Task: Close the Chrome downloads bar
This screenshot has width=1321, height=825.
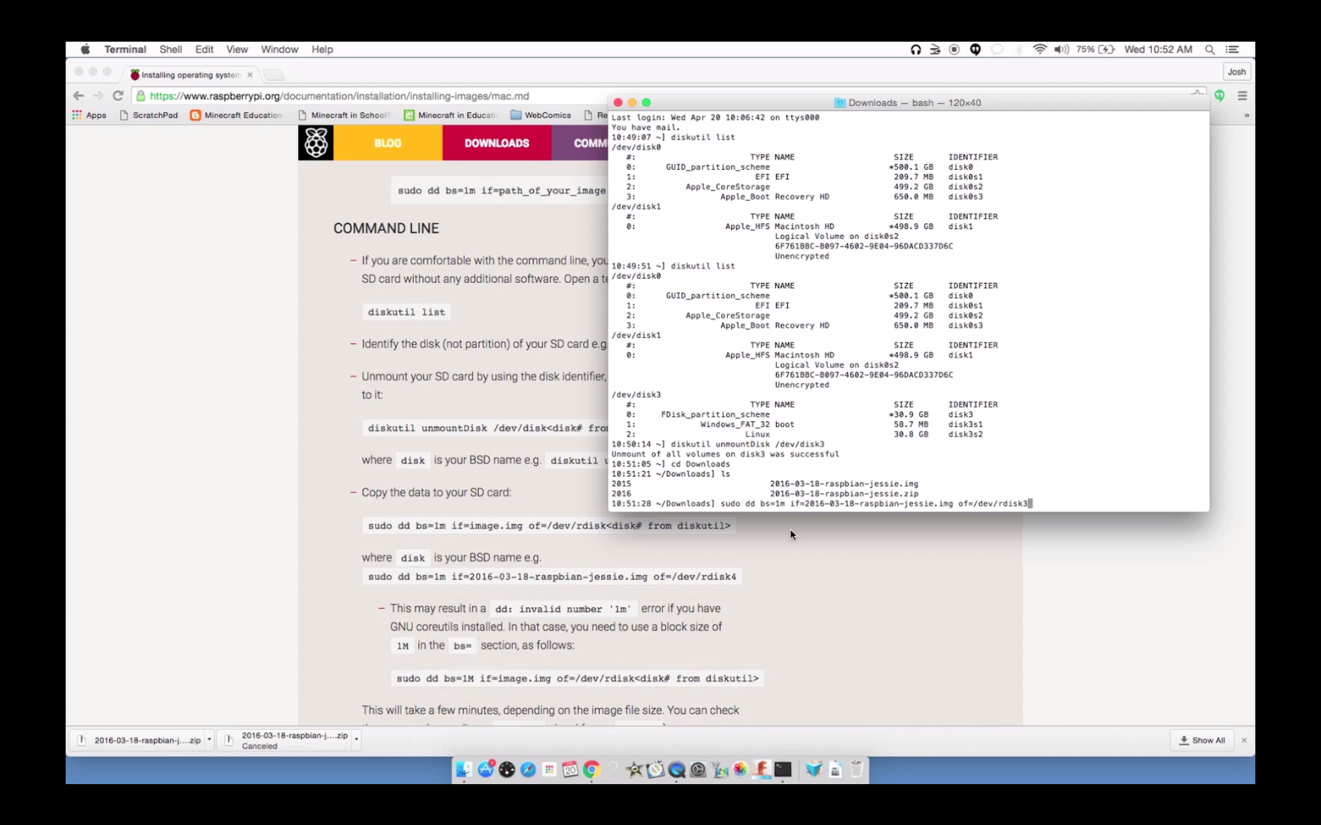Action: pyautogui.click(x=1244, y=740)
